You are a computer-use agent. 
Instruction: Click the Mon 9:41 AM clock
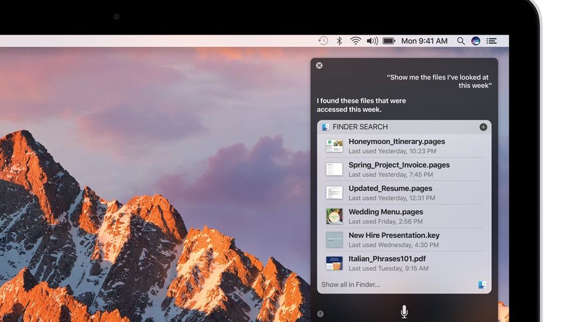(424, 41)
